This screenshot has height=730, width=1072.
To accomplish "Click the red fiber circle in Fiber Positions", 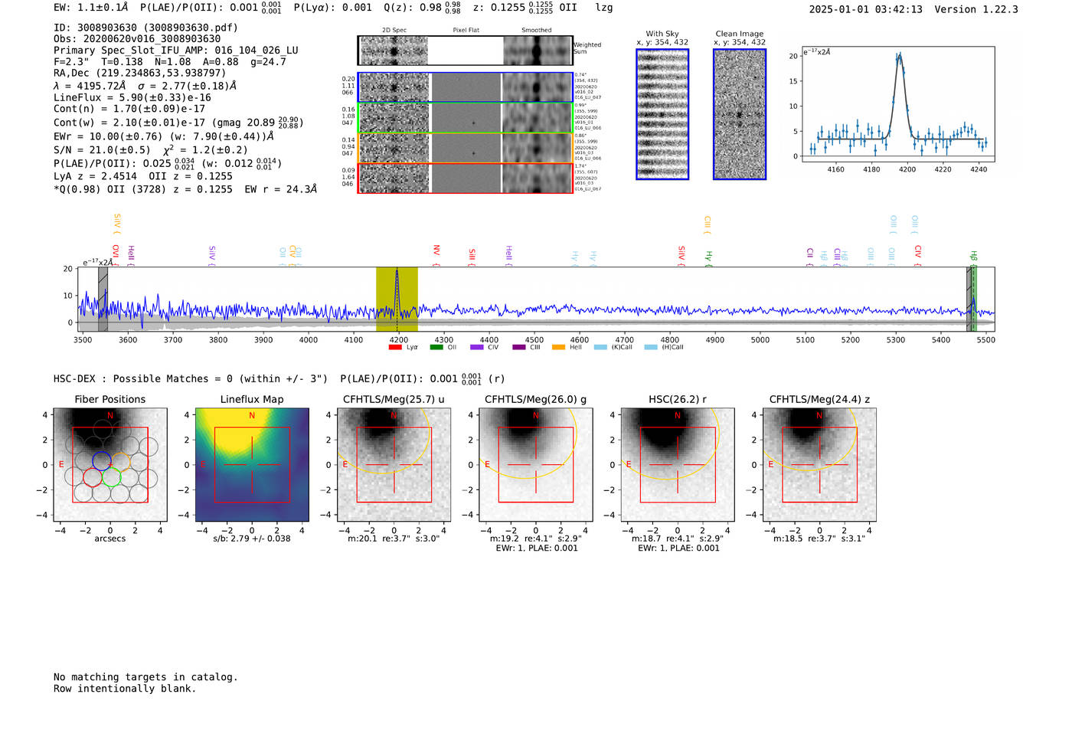I will 93,477.
